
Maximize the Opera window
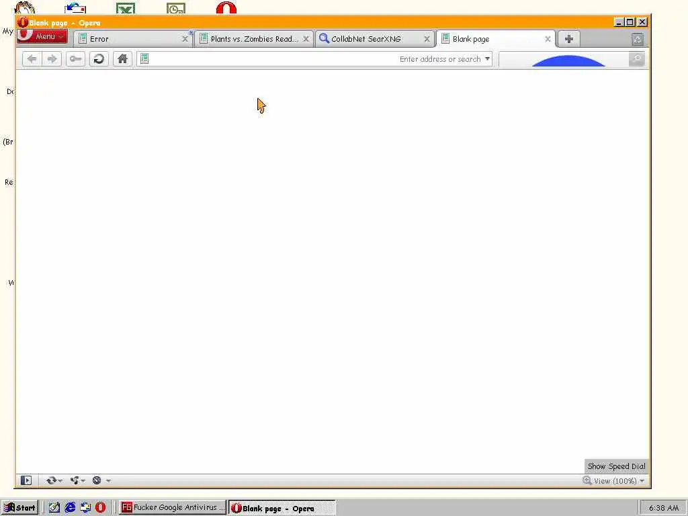pyautogui.click(x=630, y=22)
